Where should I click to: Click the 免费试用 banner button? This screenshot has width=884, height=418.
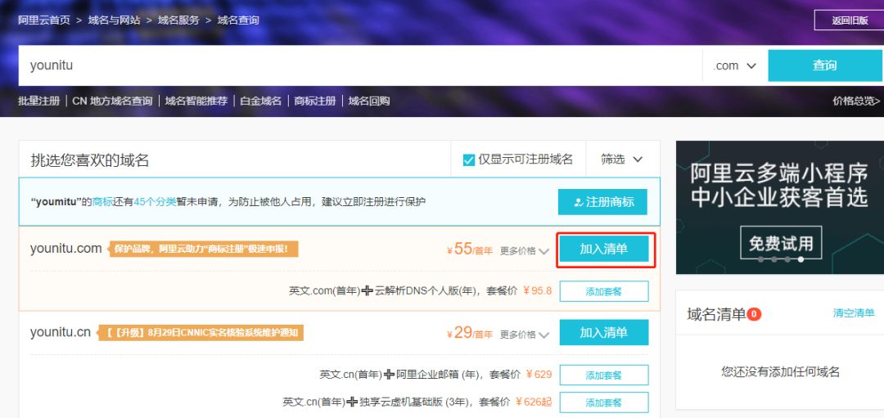(781, 243)
